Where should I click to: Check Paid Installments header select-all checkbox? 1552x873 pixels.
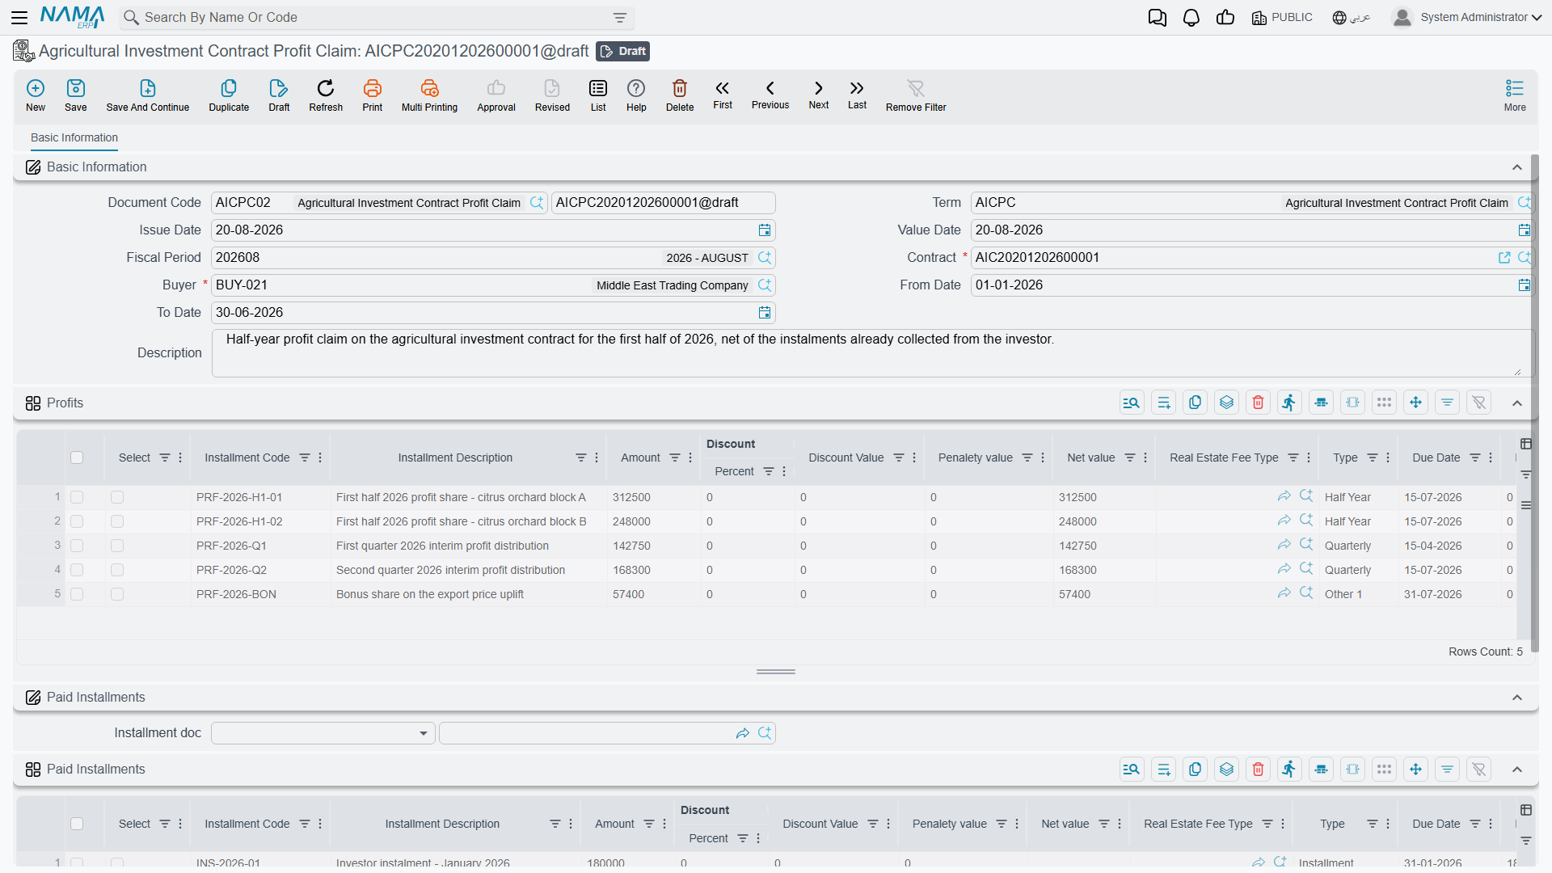click(x=77, y=824)
